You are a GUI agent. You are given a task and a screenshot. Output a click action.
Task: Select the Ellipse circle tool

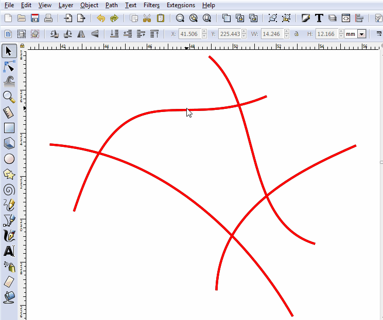click(x=9, y=159)
